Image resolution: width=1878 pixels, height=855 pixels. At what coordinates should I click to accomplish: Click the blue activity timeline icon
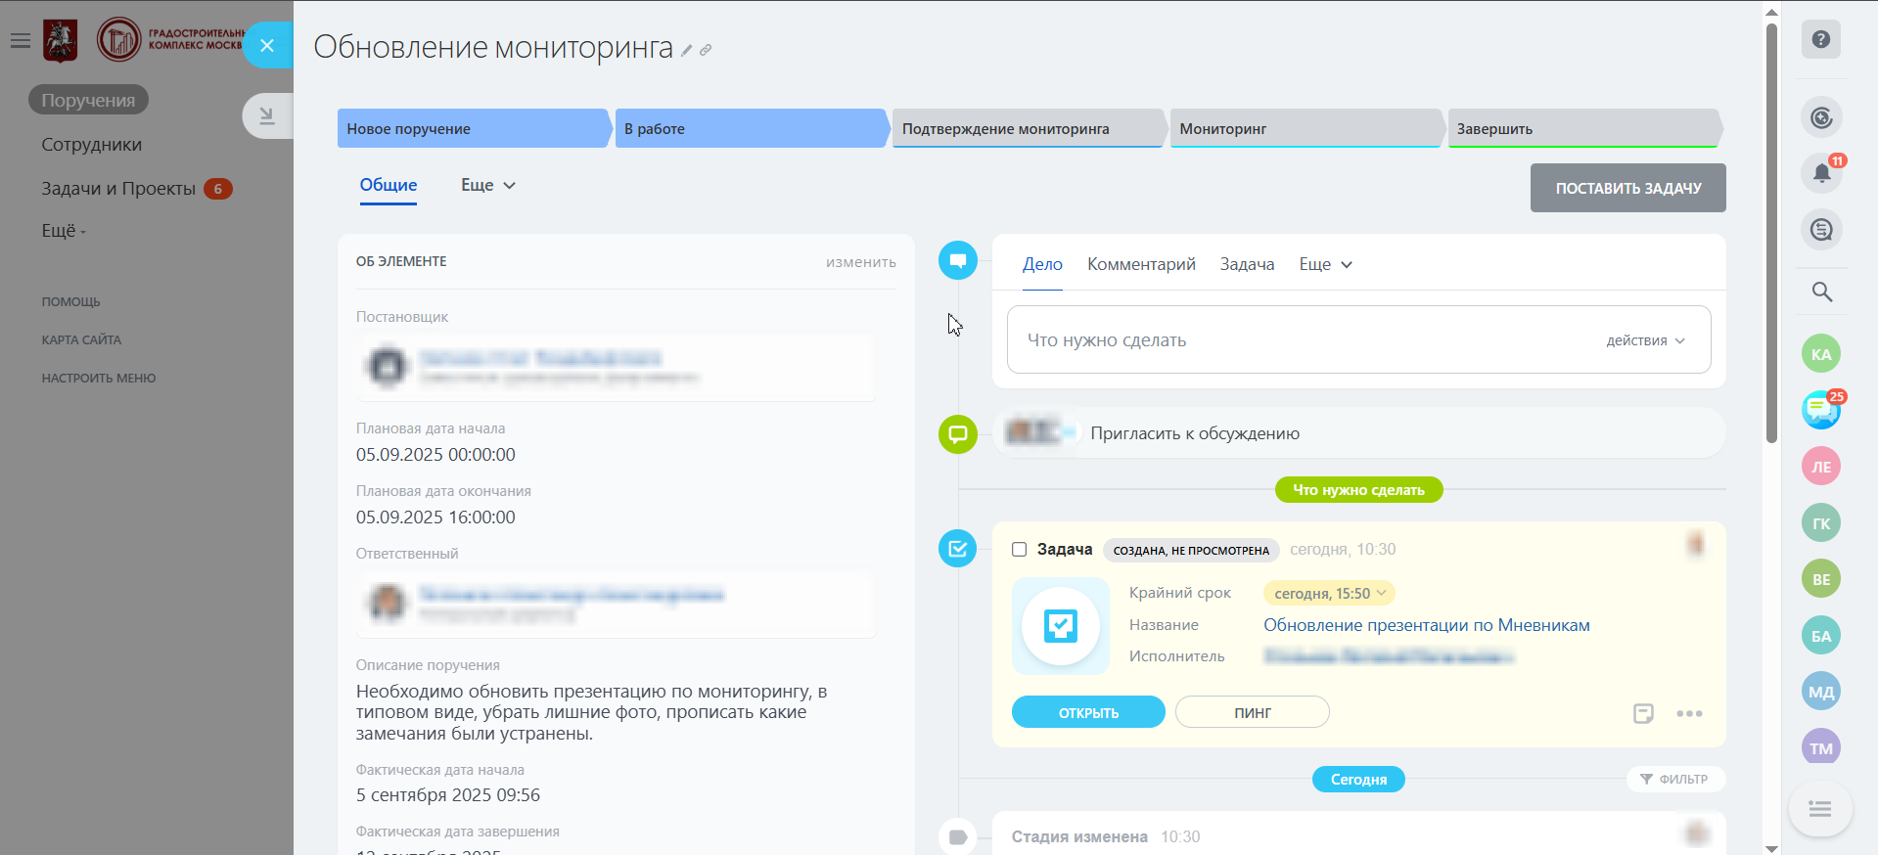(958, 260)
